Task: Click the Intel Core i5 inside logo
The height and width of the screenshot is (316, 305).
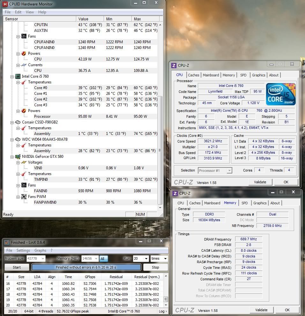Action: (x=281, y=94)
